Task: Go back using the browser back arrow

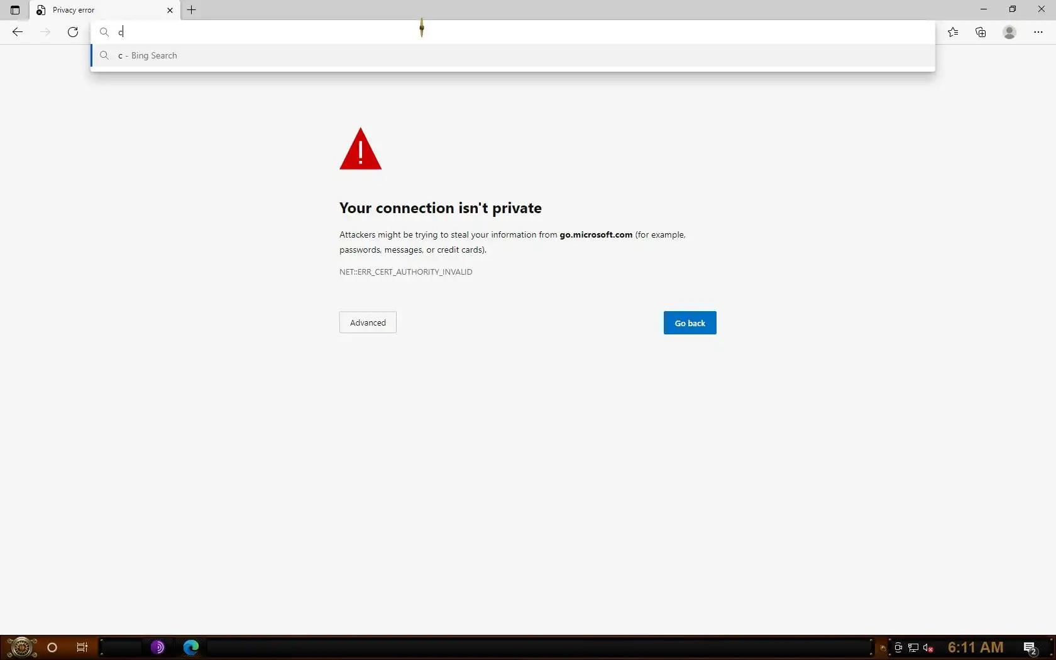Action: click(x=18, y=32)
